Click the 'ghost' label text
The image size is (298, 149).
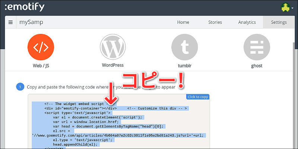coord(257,66)
